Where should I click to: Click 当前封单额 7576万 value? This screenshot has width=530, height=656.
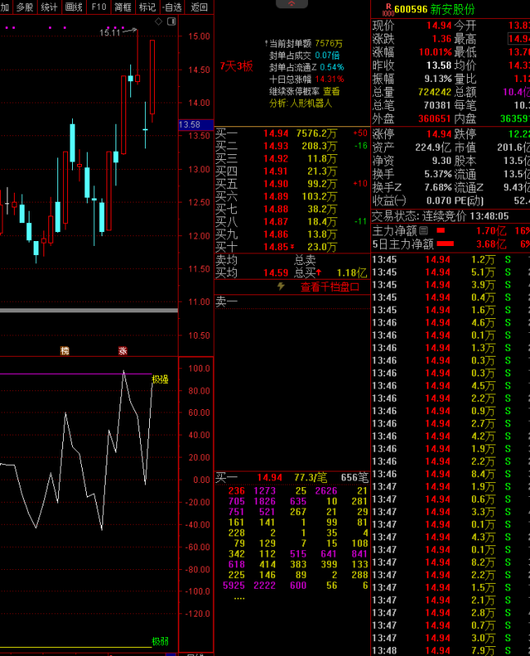[x=329, y=43]
